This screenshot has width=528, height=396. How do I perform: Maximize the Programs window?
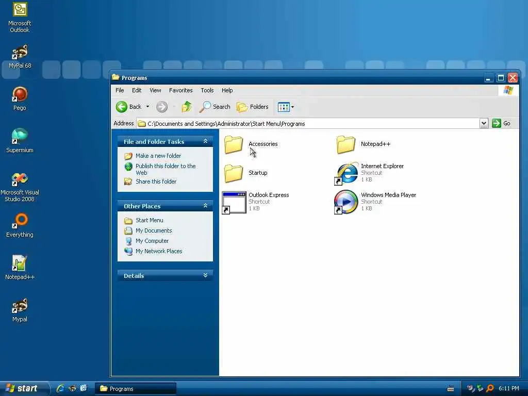pyautogui.click(x=501, y=78)
